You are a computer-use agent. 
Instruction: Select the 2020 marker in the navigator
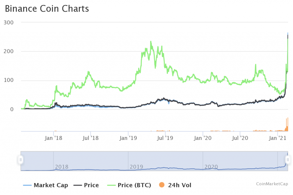[211, 167]
